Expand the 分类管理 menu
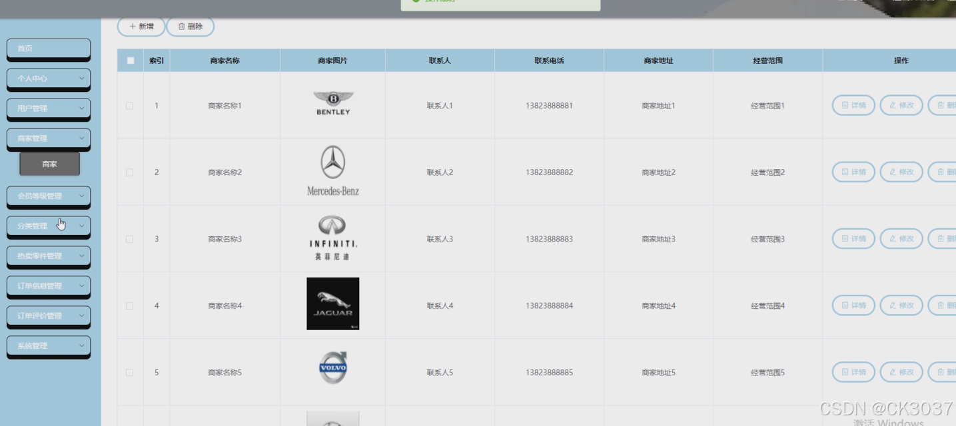Viewport: 956px width, 426px height. coord(49,226)
